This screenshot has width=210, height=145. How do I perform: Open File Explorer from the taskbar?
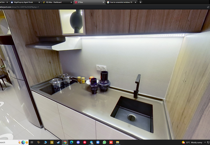pos(118,142)
